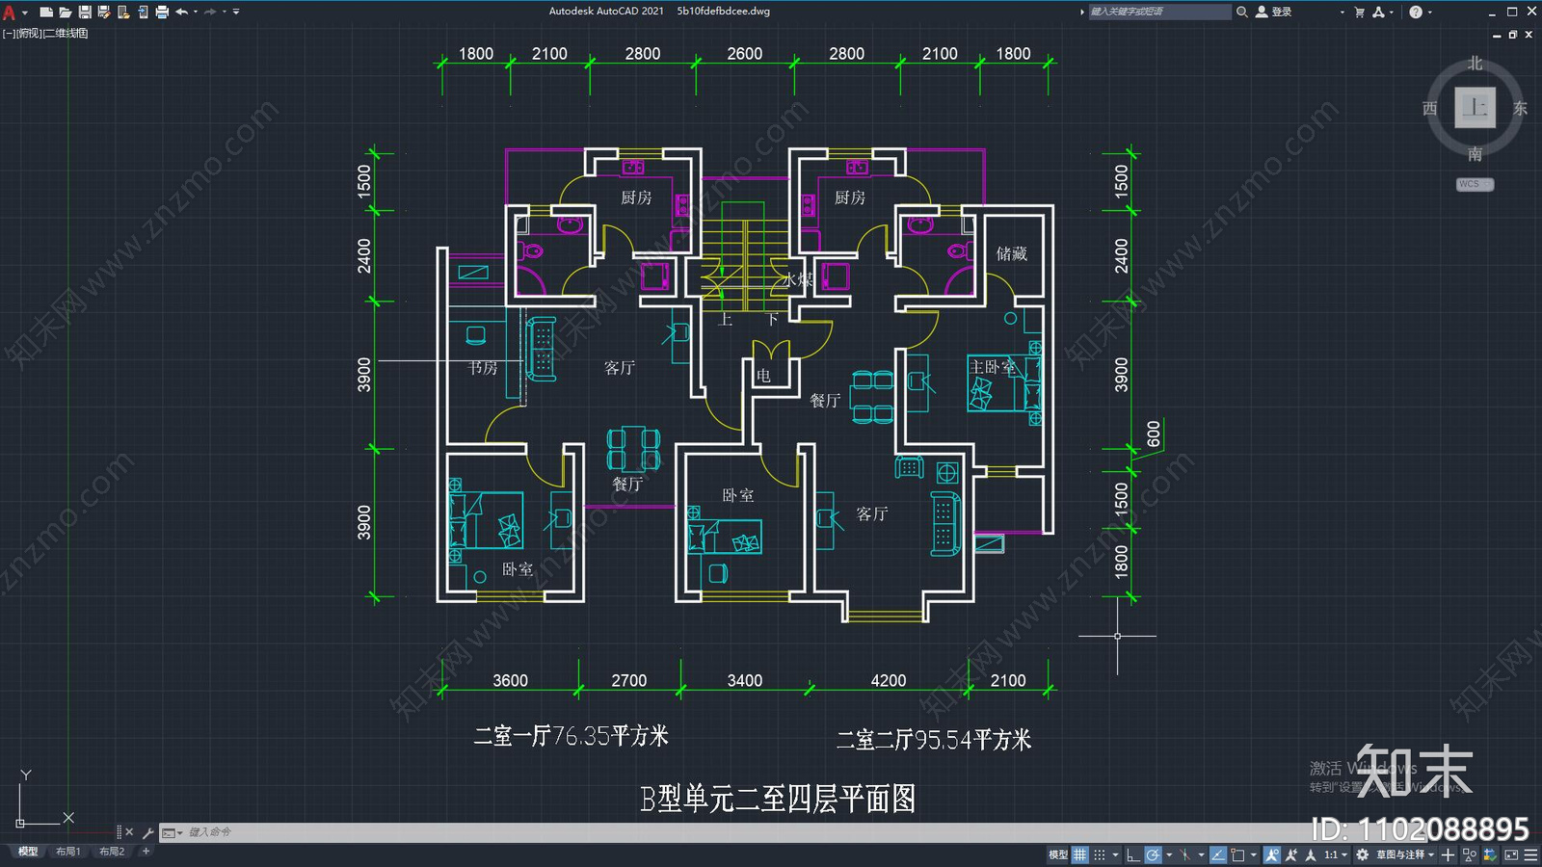Open workspace switching gear icon
Screen dimensions: 1542x867
(1362, 854)
